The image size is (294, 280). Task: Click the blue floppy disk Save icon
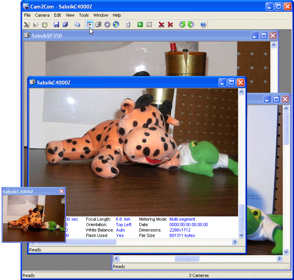56,24
